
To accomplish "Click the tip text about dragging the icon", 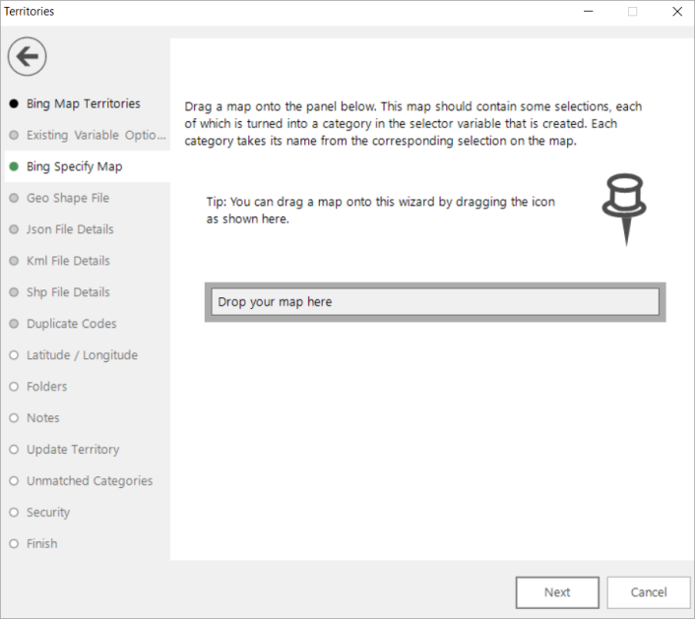I will 380,211.
